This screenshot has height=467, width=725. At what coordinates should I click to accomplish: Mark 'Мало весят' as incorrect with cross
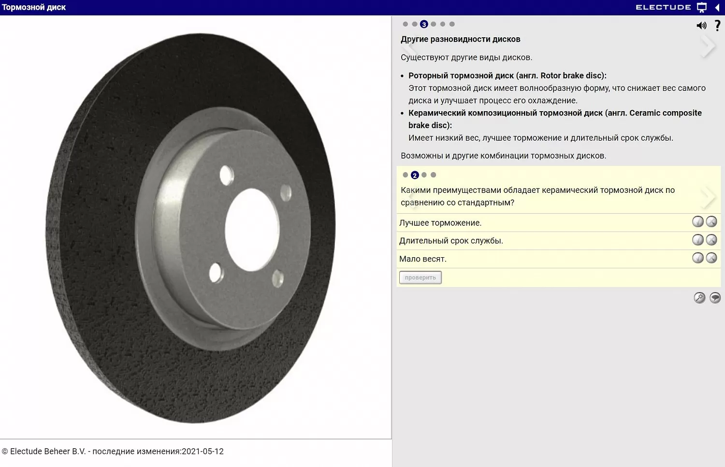[711, 258]
